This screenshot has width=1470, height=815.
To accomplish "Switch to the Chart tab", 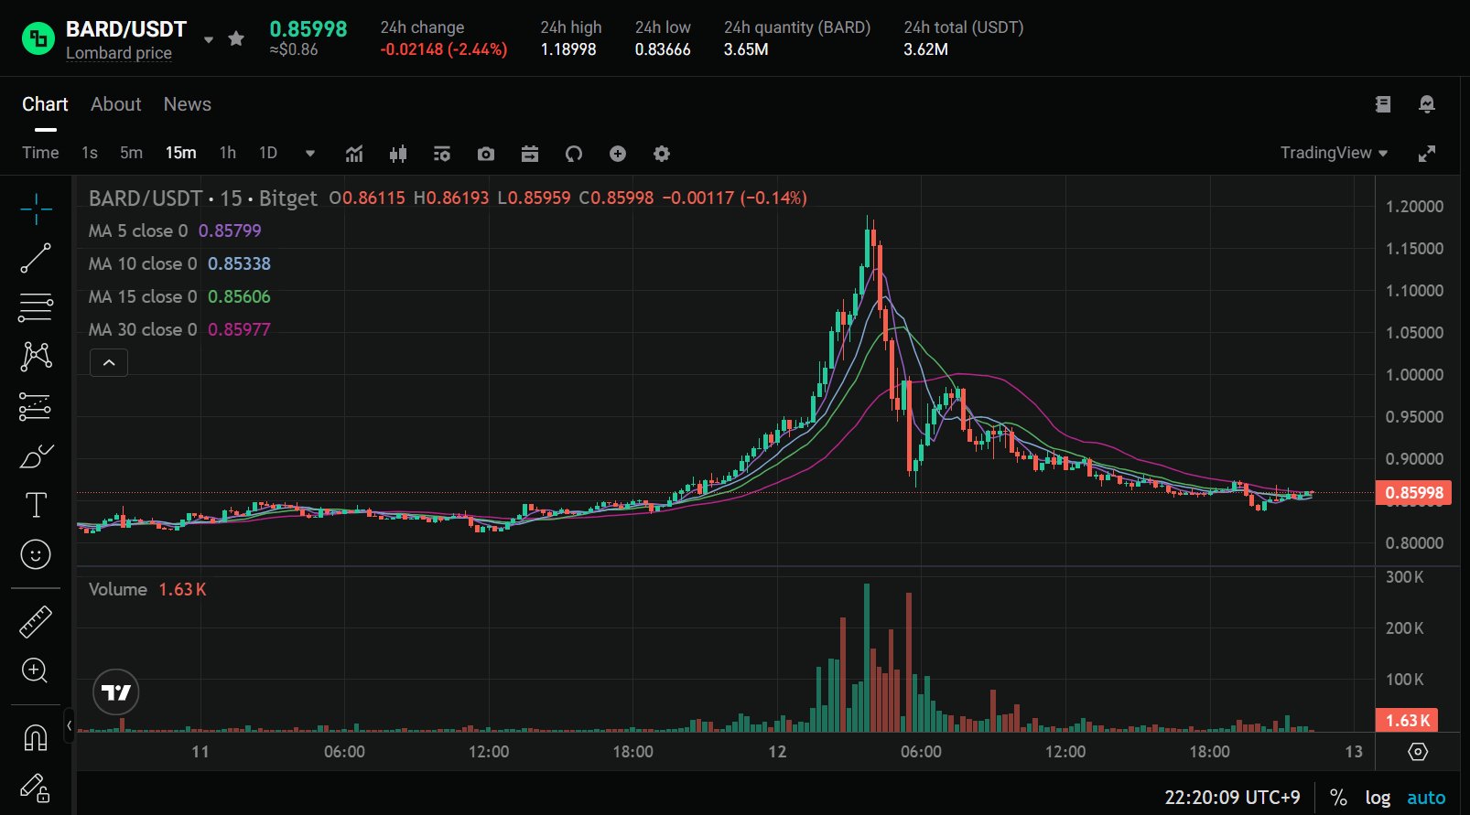I will click(45, 104).
